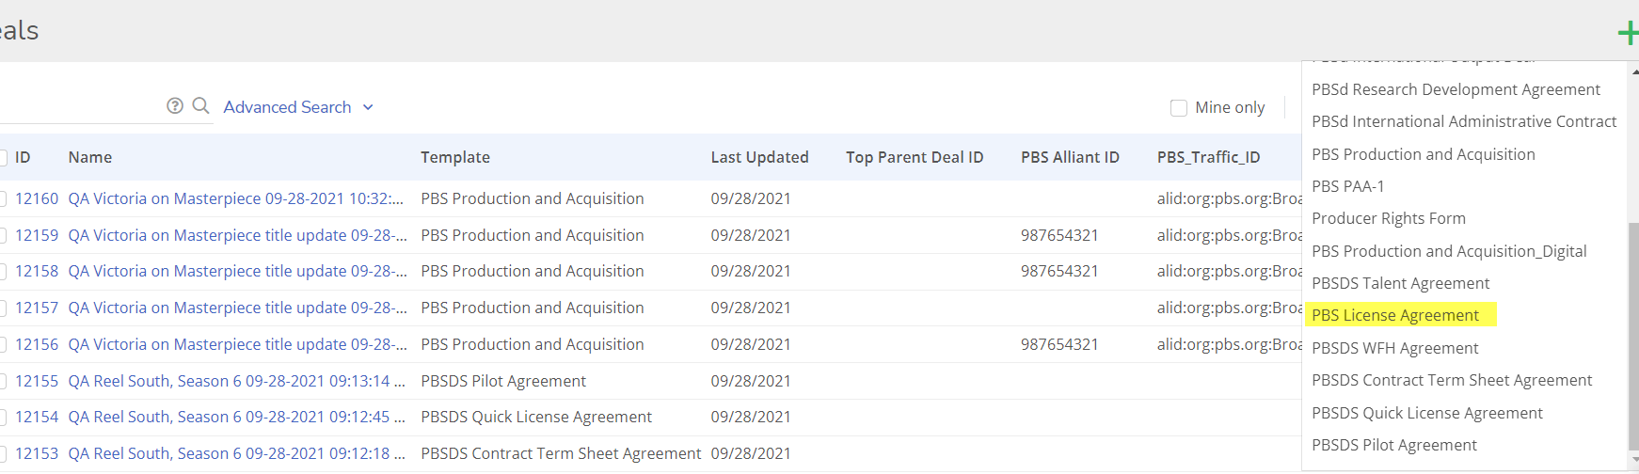Choose PBS License Agreement from the list
Image resolution: width=1639 pixels, height=474 pixels.
coord(1395,315)
